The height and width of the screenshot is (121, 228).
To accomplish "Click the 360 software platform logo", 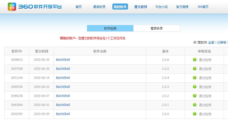I will [35, 7].
